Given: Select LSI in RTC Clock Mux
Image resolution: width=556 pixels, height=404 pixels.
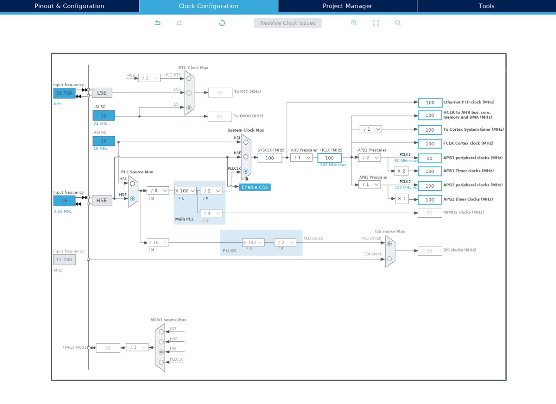Looking at the screenshot, I should tap(189, 107).
